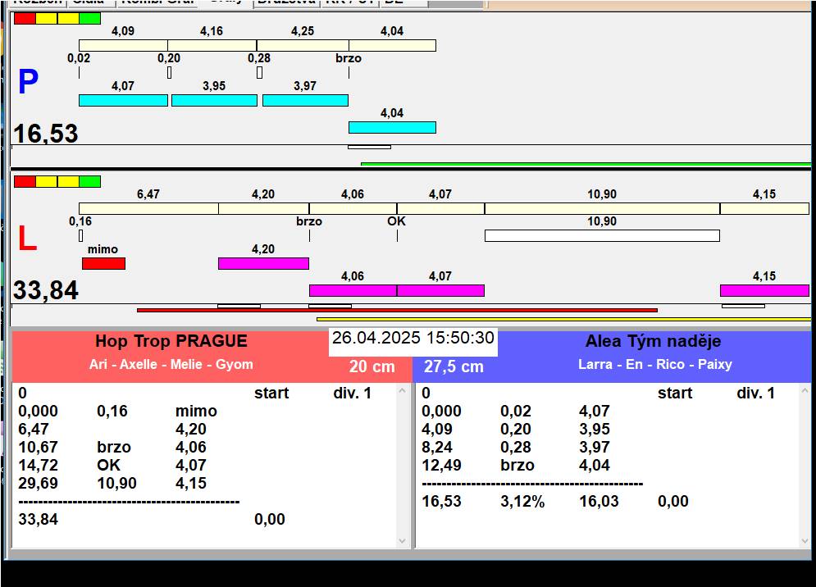Click the magenta 4,20 bar in lane L
The image size is (816, 587).
point(263,263)
